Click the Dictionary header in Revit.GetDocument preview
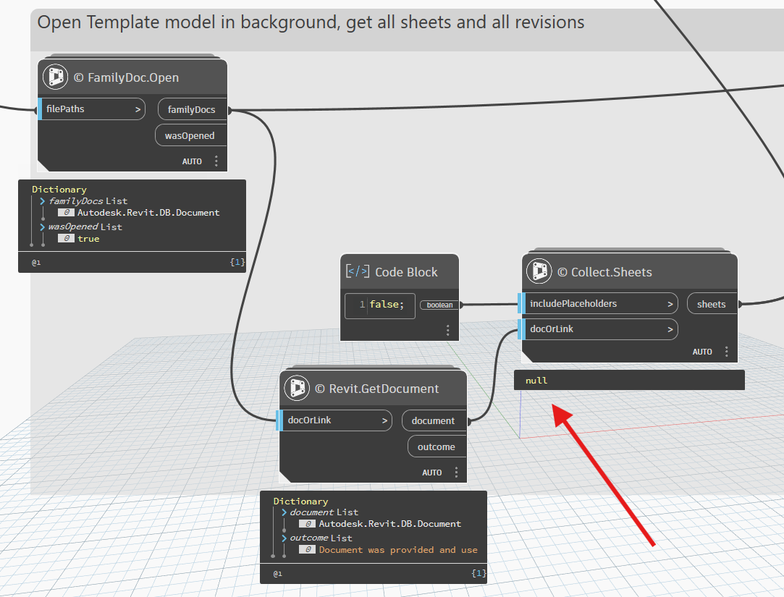The width and height of the screenshot is (784, 597). tap(301, 501)
